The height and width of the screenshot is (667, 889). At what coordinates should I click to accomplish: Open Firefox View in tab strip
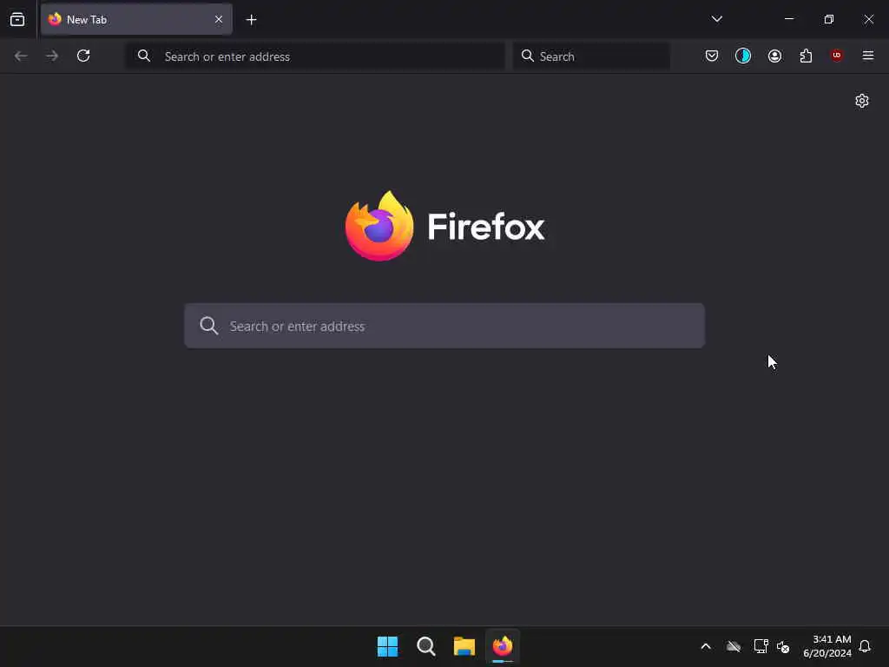17,19
